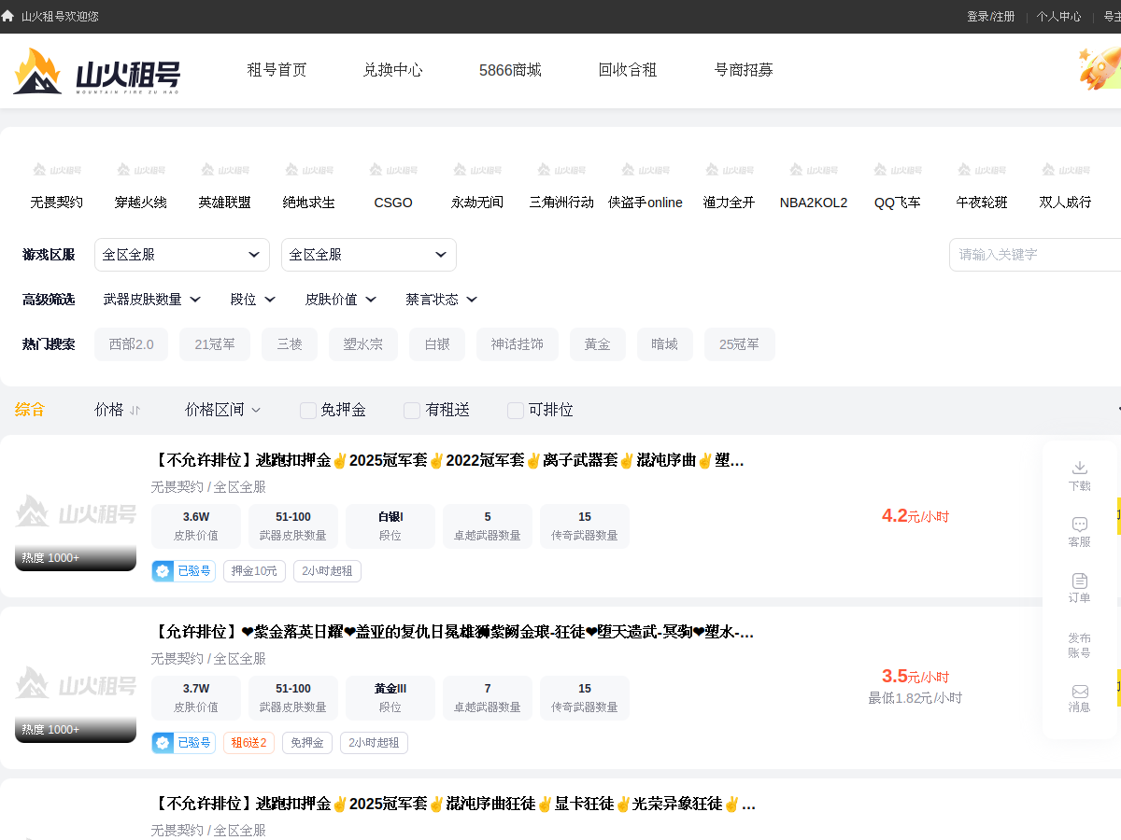This screenshot has width=1121, height=840.
Task: Click the home icon in top bar
Action: coord(7,16)
